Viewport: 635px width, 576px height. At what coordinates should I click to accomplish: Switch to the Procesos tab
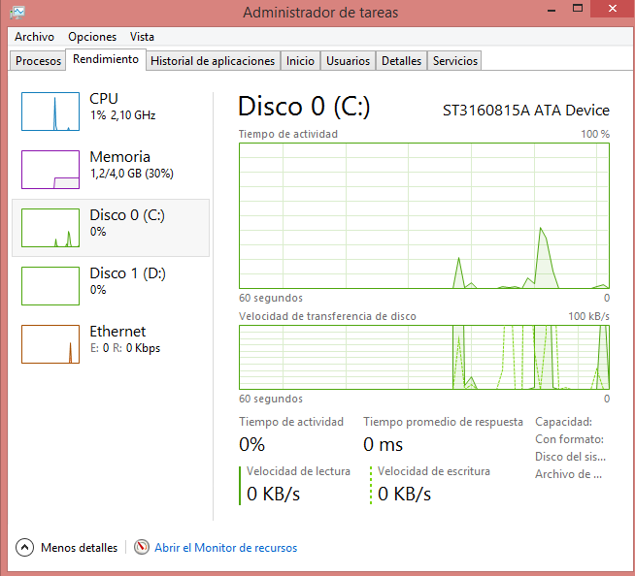39,61
